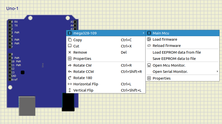Click the Uno-1 board label
This screenshot has height=124, width=222.
pyautogui.click(x=12, y=9)
